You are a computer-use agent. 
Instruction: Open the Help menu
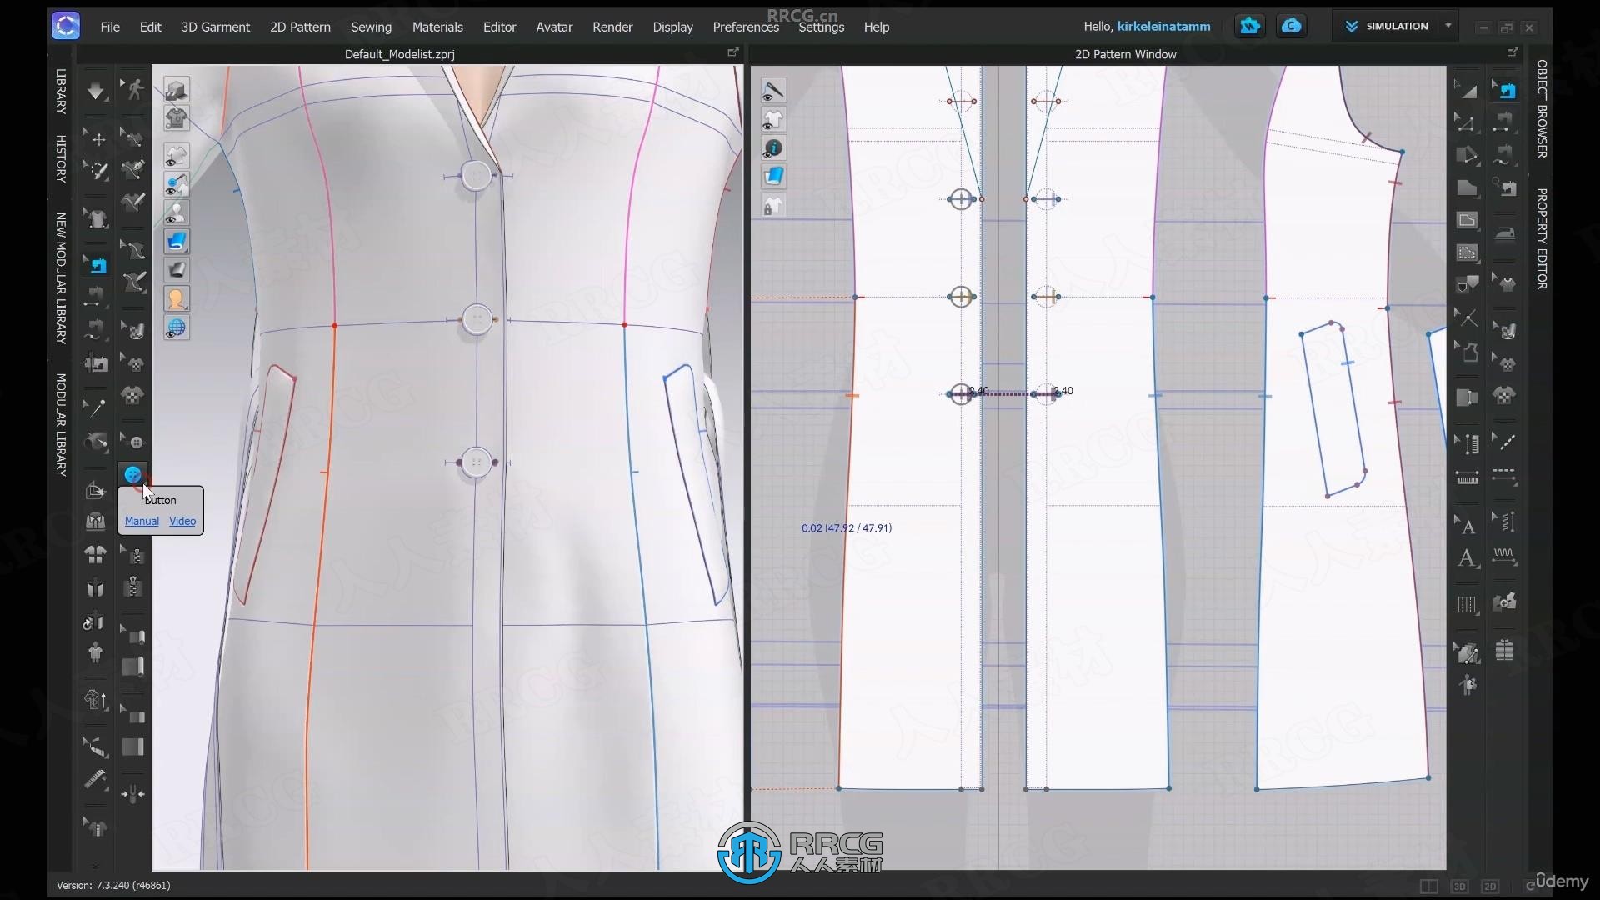point(877,27)
